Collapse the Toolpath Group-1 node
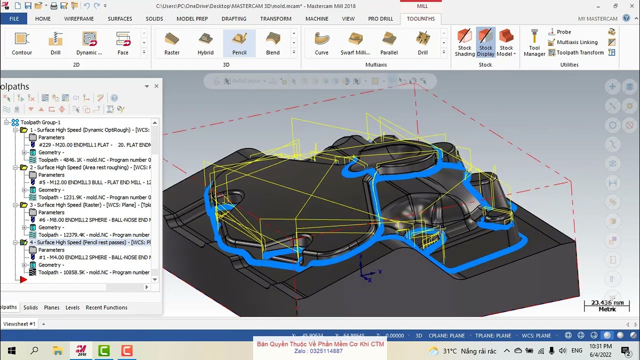Viewport: 640px width, 360px height. [6, 122]
